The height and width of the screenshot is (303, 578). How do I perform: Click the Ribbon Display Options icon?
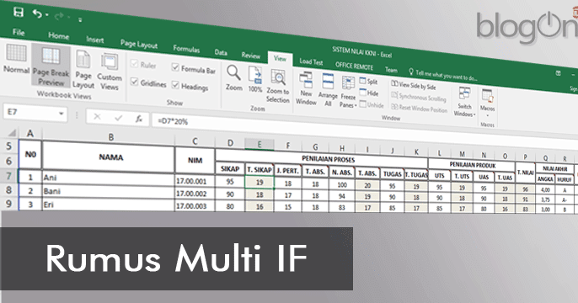tap(558, 73)
